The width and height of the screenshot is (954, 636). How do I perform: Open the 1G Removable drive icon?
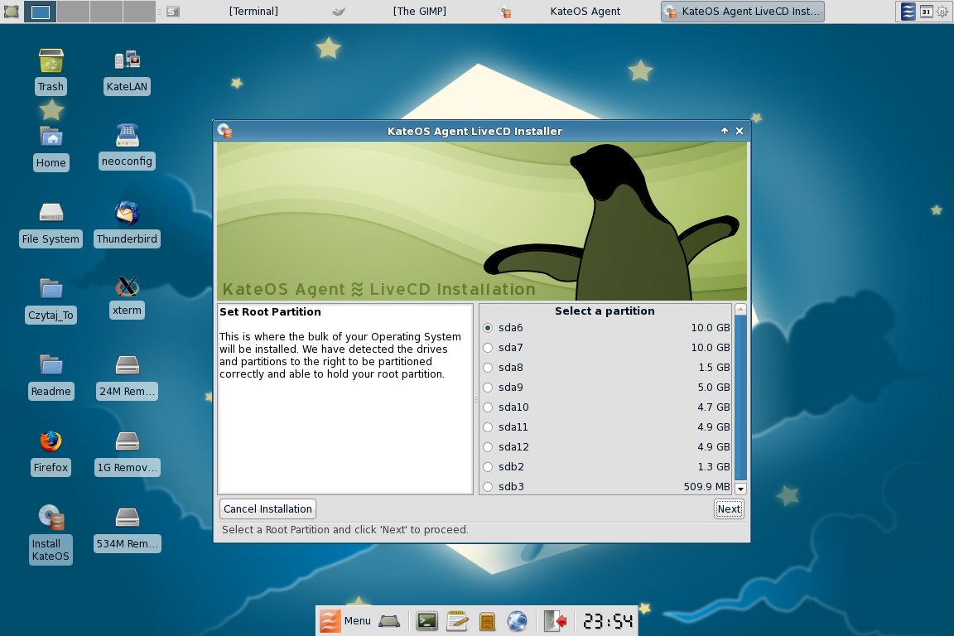click(128, 441)
